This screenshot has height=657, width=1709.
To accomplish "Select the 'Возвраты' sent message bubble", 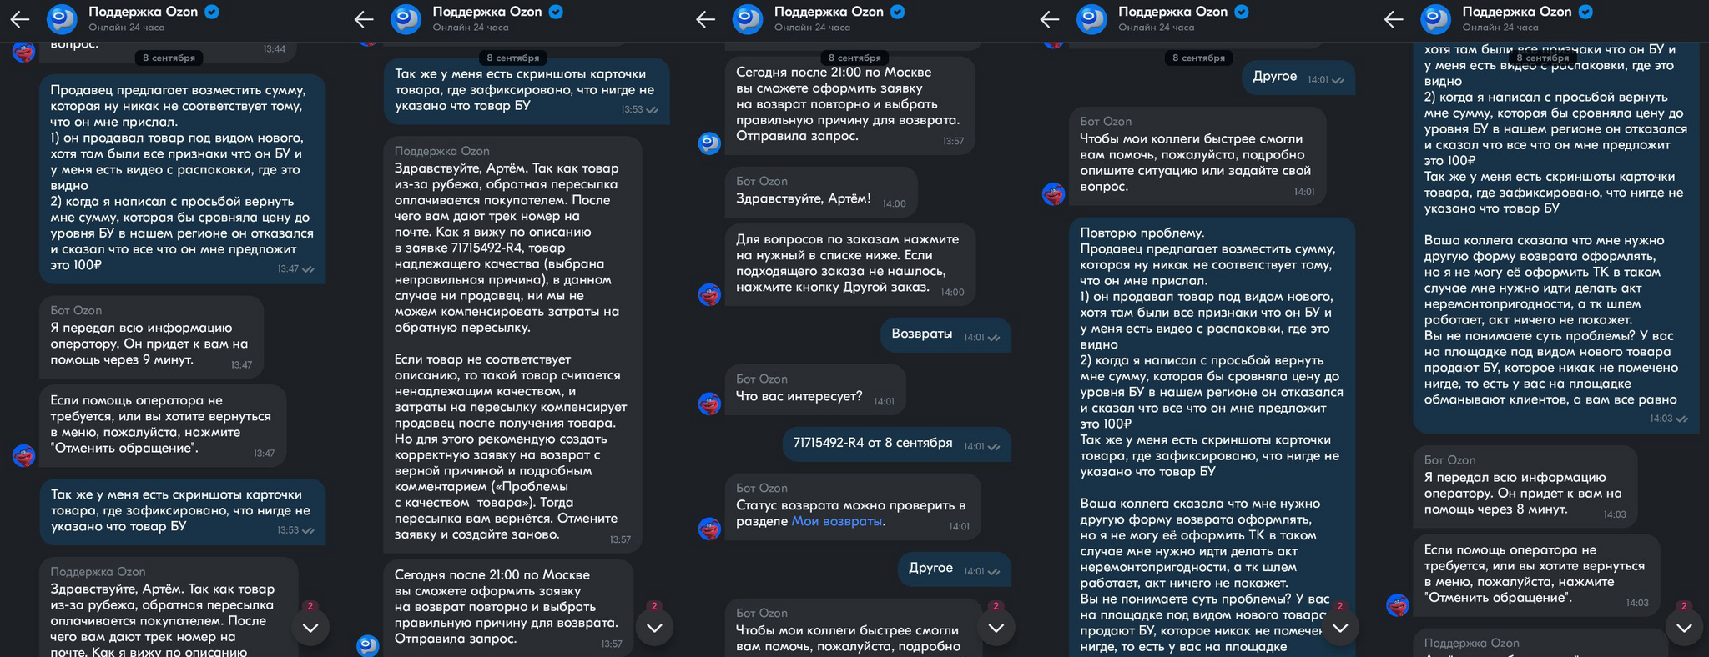I will tap(945, 334).
